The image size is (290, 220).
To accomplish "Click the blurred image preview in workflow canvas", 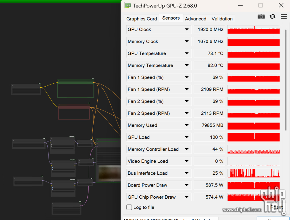I will click(109, 173).
